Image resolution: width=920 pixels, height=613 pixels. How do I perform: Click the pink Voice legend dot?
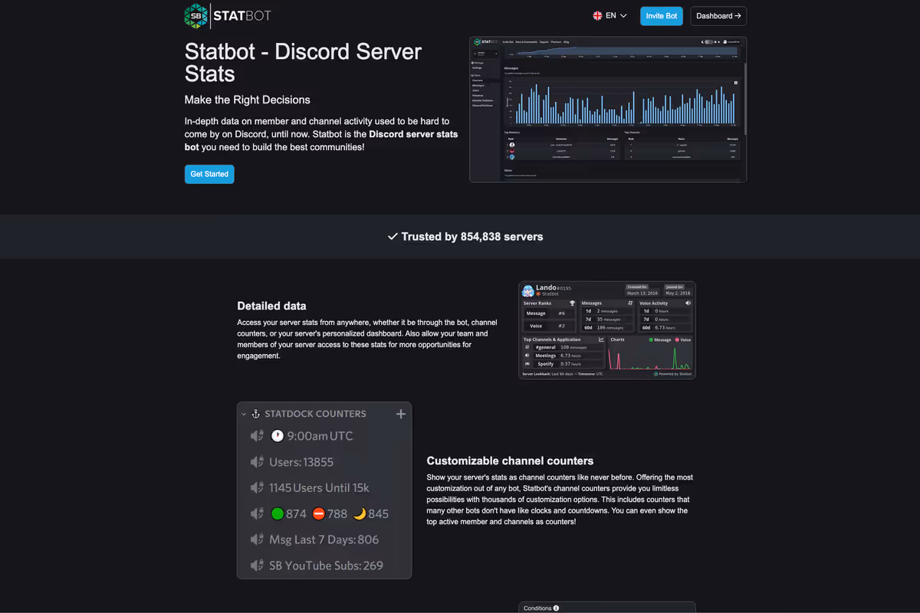pos(677,340)
